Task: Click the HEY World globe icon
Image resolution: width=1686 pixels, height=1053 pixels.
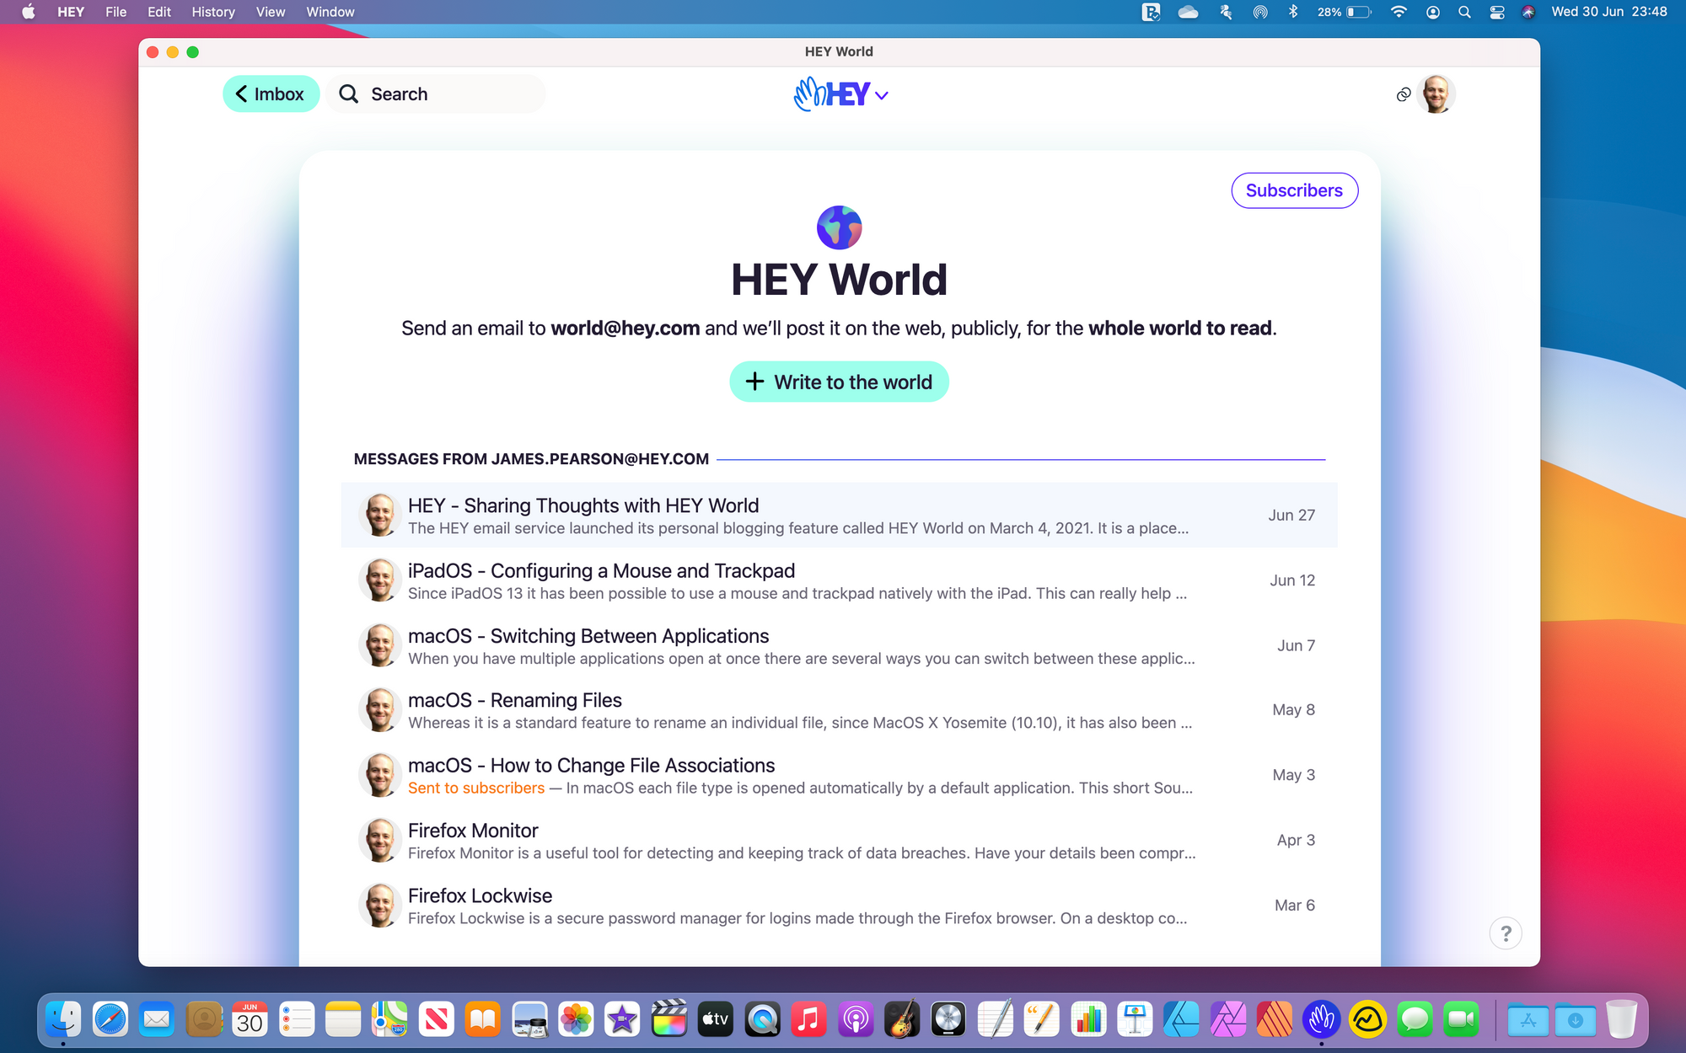Action: point(839,227)
